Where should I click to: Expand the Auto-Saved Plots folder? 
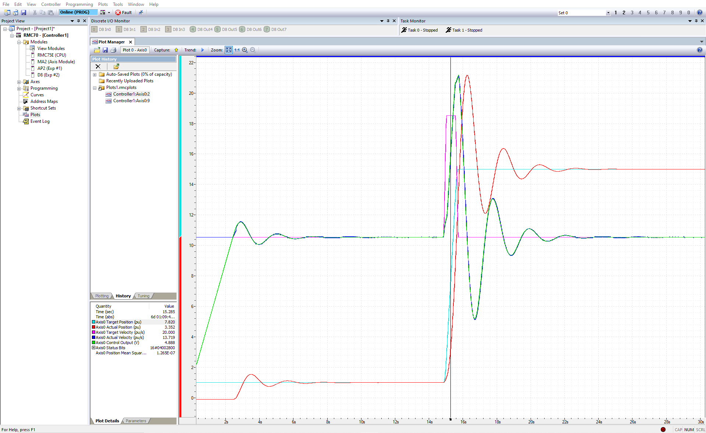click(x=95, y=75)
